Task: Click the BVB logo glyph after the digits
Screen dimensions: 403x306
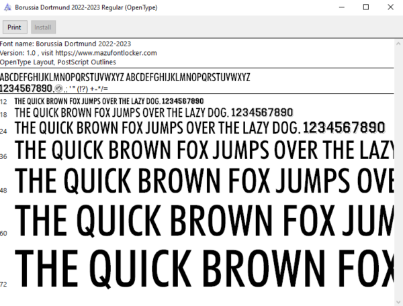Action: (59, 89)
